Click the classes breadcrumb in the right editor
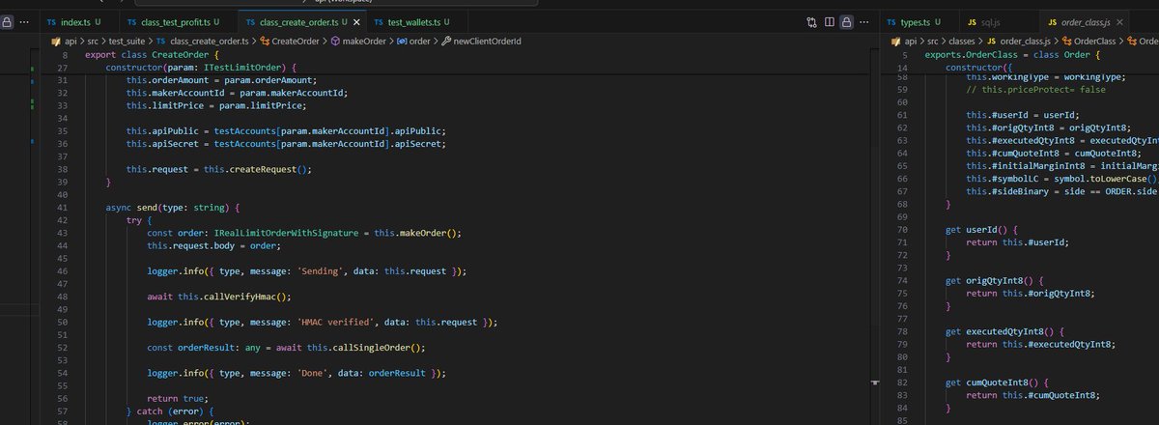 click(x=961, y=41)
